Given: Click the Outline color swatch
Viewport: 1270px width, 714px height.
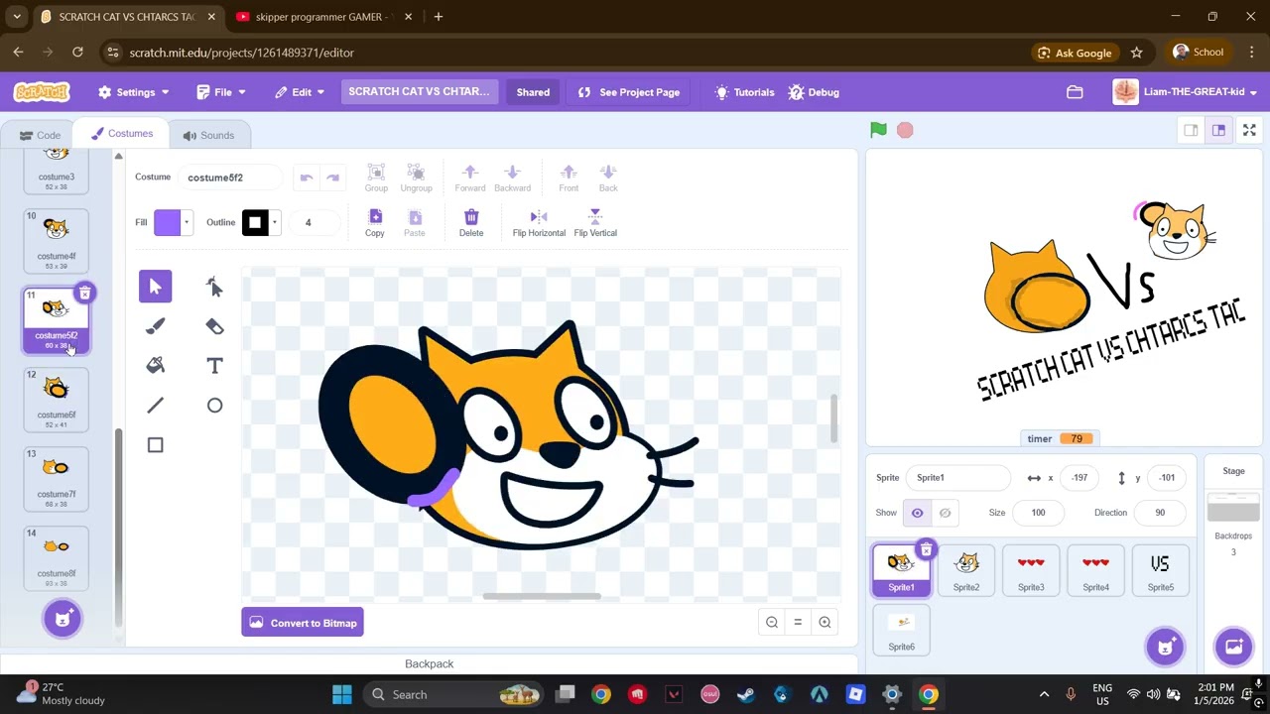Looking at the screenshot, I should (255, 222).
